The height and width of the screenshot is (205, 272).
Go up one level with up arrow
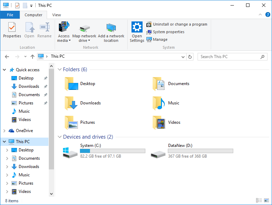pyautogui.click(x=33, y=57)
